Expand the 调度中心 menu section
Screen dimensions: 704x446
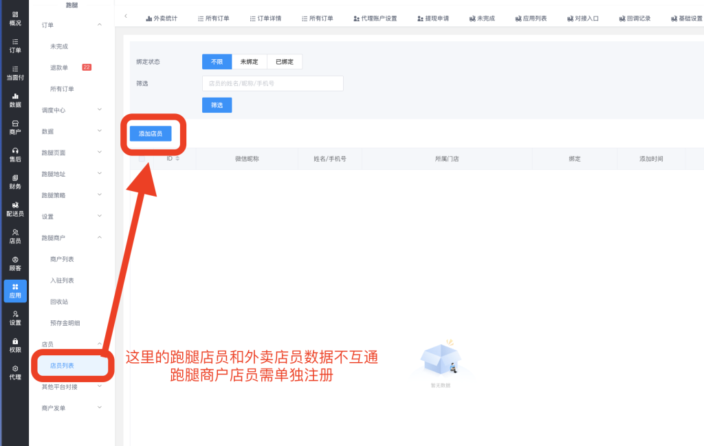pos(71,110)
